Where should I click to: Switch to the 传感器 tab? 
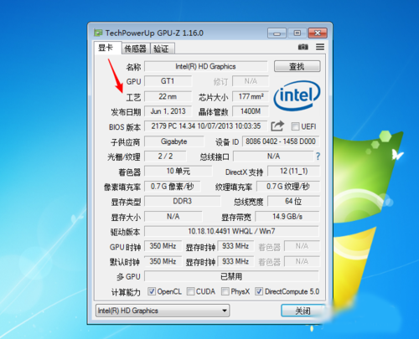(135, 49)
